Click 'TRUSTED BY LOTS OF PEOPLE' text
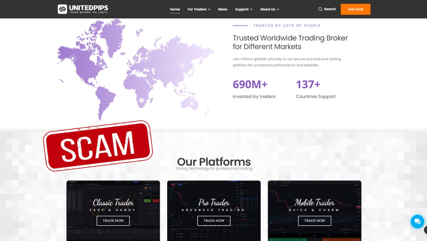The image size is (427, 241). (x=287, y=26)
